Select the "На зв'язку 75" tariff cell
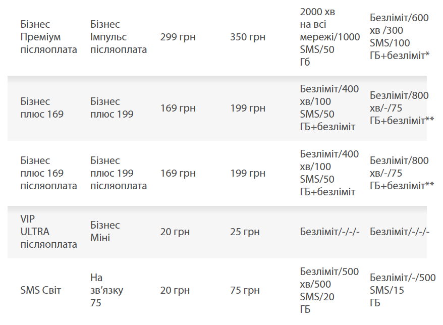The width and height of the screenshot is (443, 325). pyautogui.click(x=106, y=290)
